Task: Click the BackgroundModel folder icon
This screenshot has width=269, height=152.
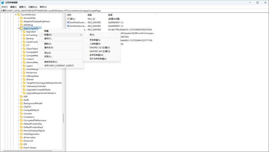Action: point(21,103)
